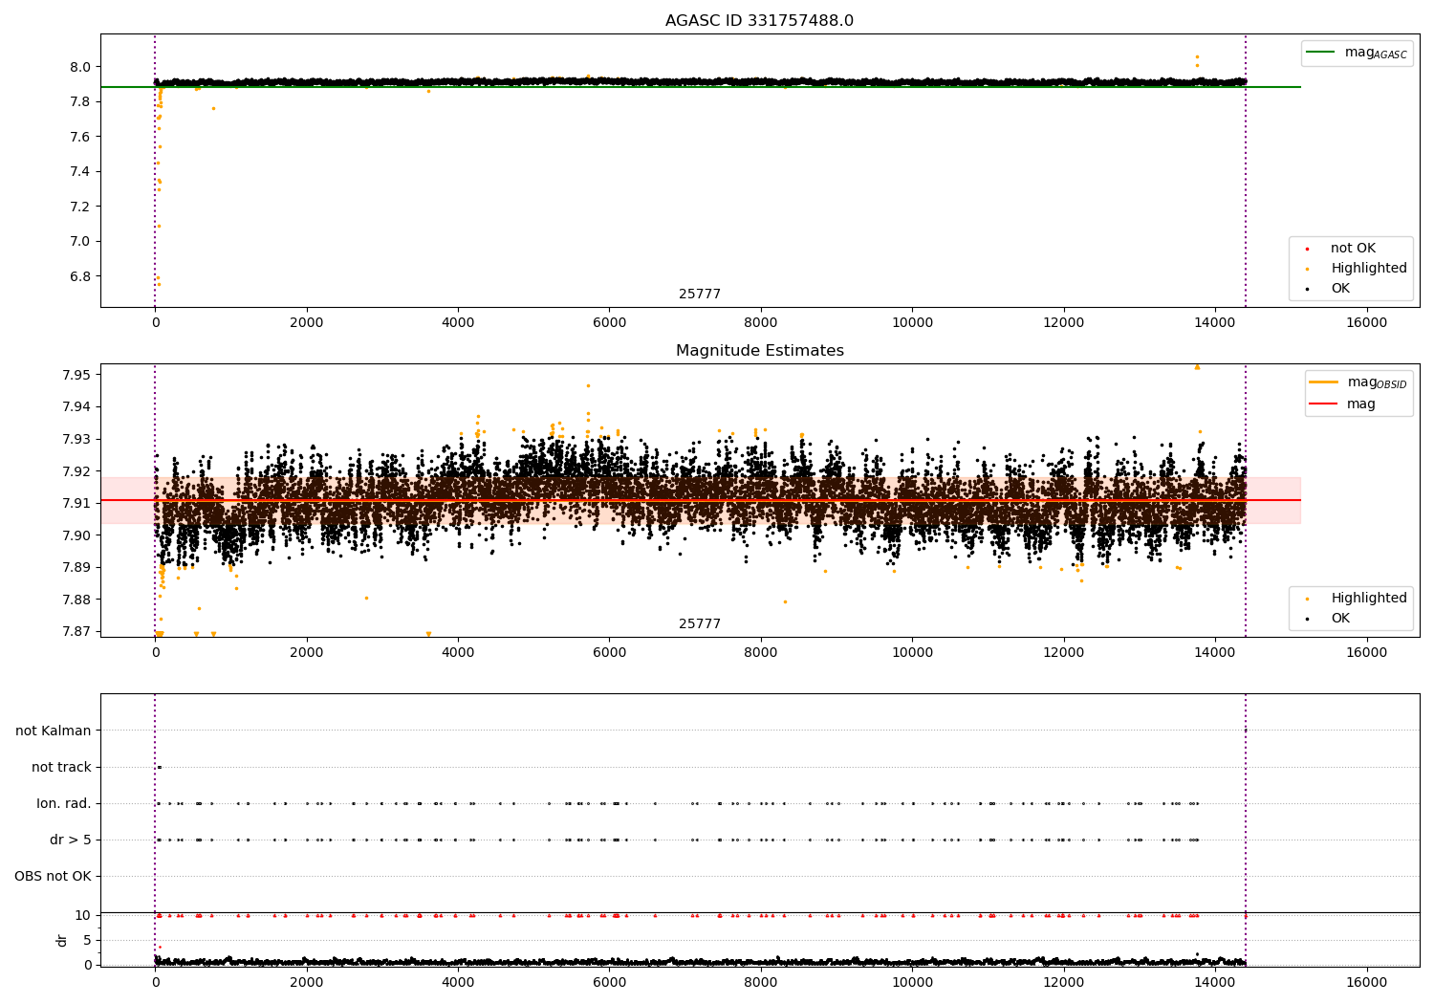This screenshot has width=1434, height=1004.
Task: Click the '12000' x-tick under Magnitude Estimates plot
Action: point(1063,653)
